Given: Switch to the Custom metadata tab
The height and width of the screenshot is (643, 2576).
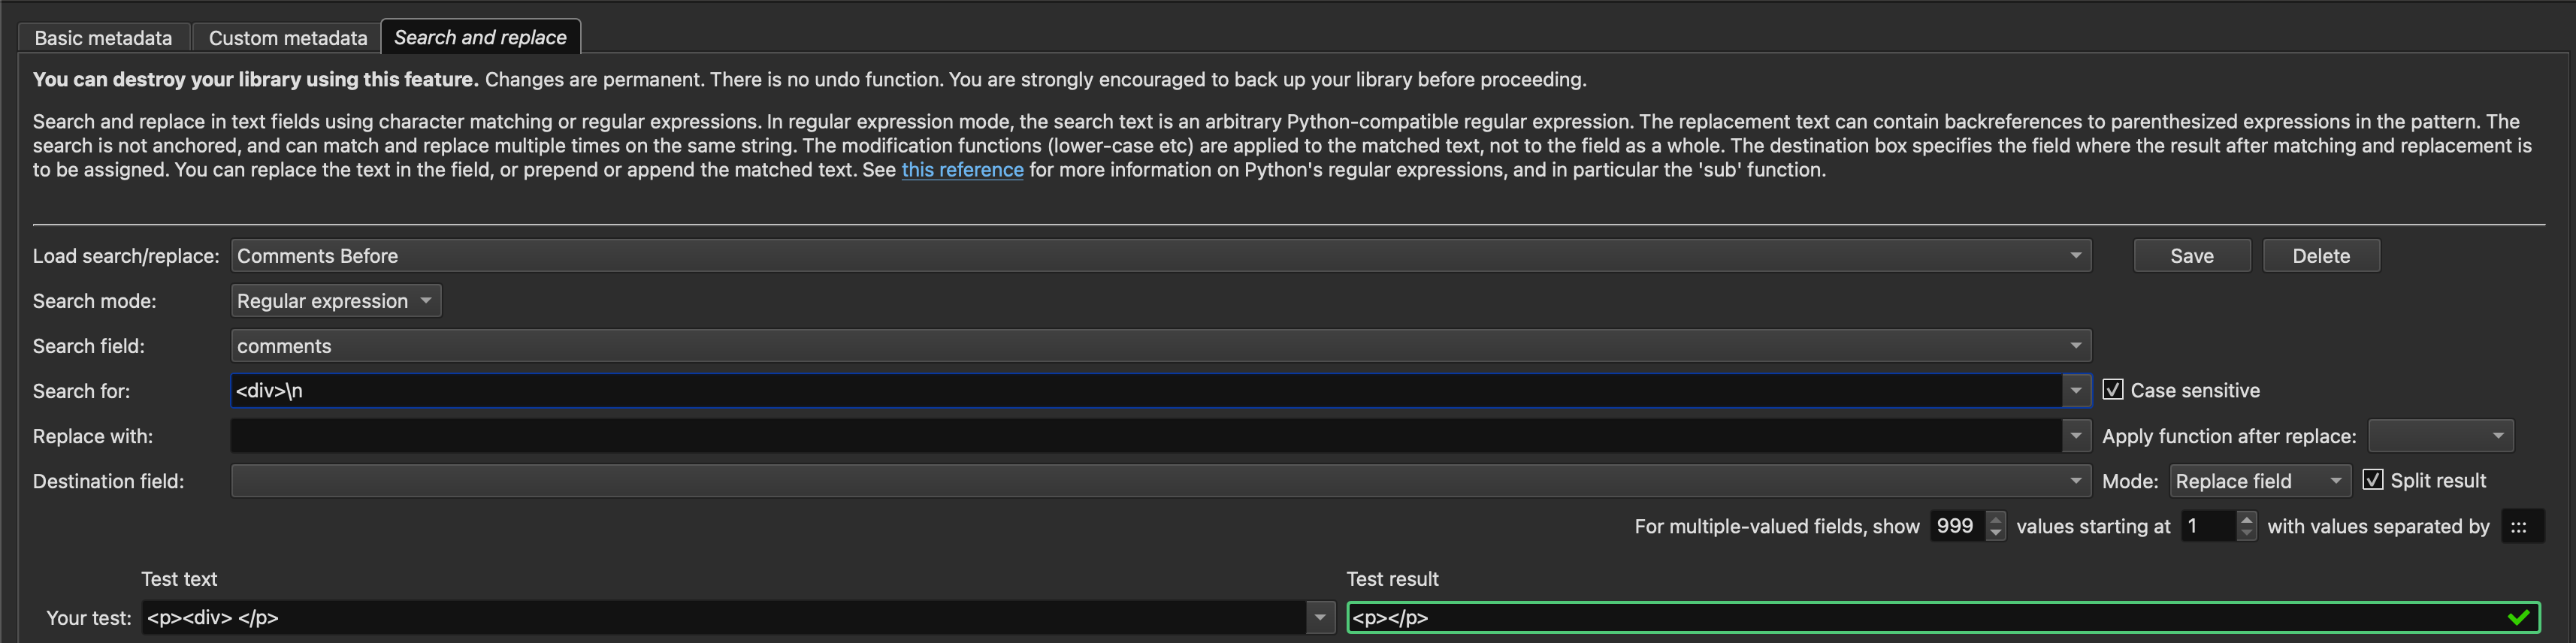Looking at the screenshot, I should click(x=288, y=38).
